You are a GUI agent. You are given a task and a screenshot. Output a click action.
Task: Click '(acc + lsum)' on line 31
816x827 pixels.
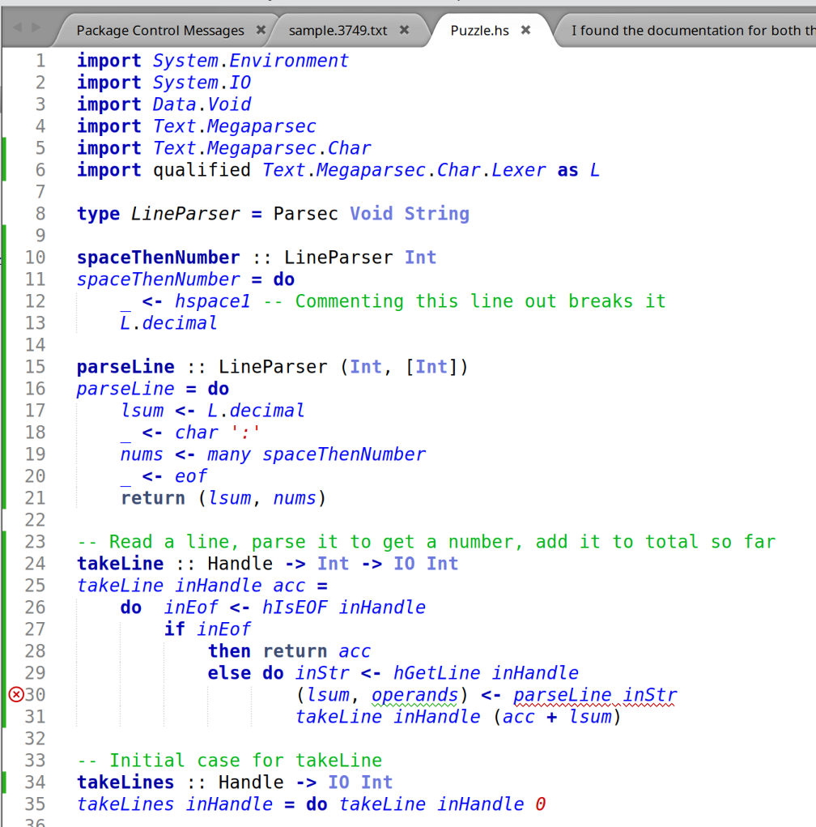(x=557, y=717)
